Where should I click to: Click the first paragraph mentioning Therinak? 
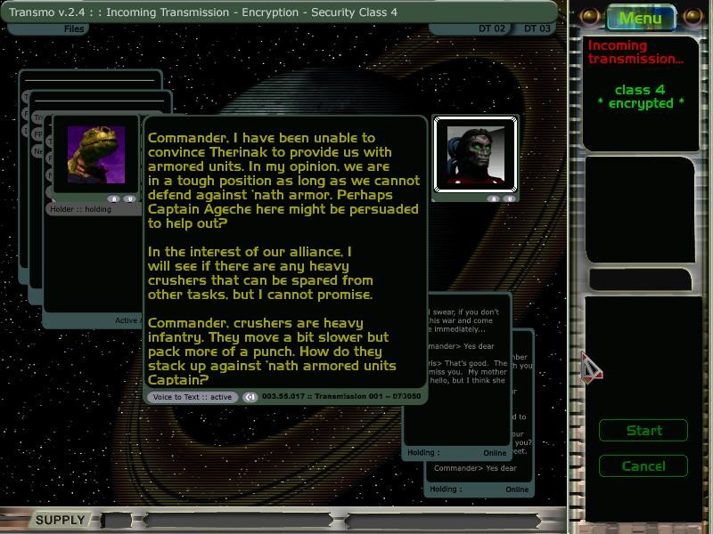[x=283, y=181]
